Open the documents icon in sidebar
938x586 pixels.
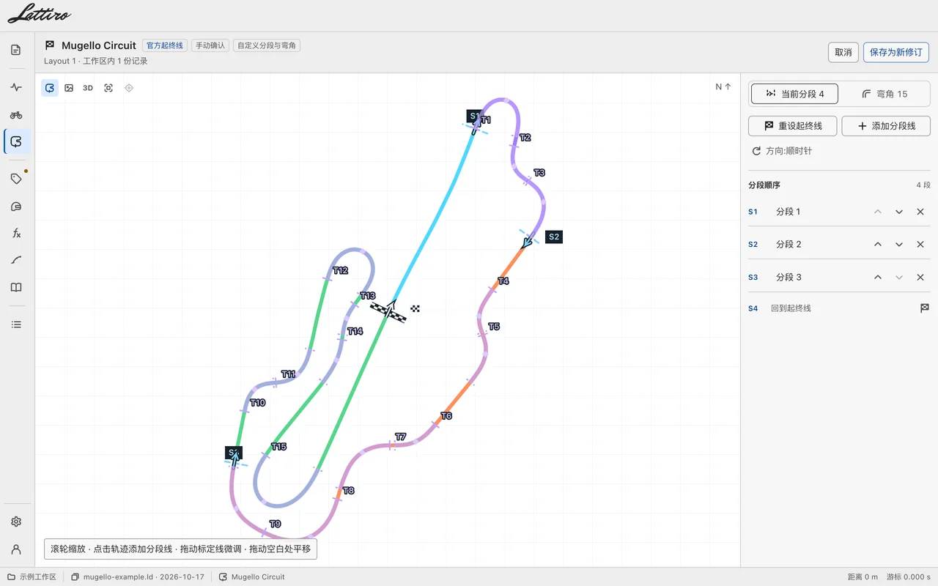pos(16,50)
